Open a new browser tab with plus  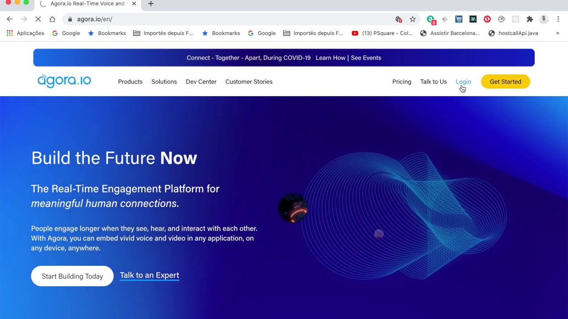click(x=151, y=4)
